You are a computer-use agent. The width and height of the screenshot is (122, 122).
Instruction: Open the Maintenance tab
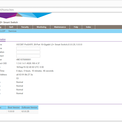point(60,27)
